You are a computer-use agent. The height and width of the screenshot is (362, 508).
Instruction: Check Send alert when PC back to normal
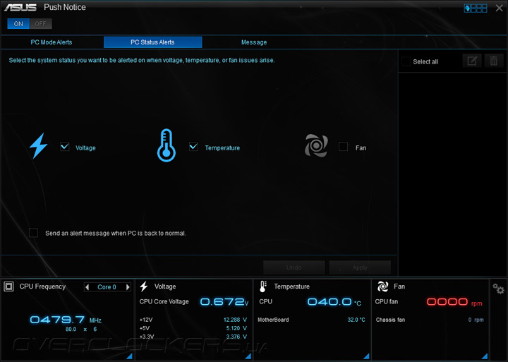(33, 233)
